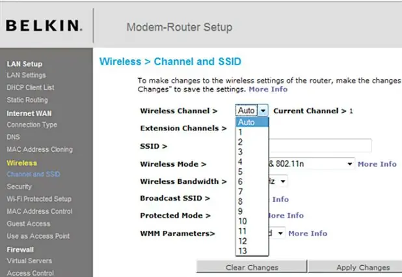Click the Extension Channels label
Viewport: 402px width, 277px height.
[183, 128]
